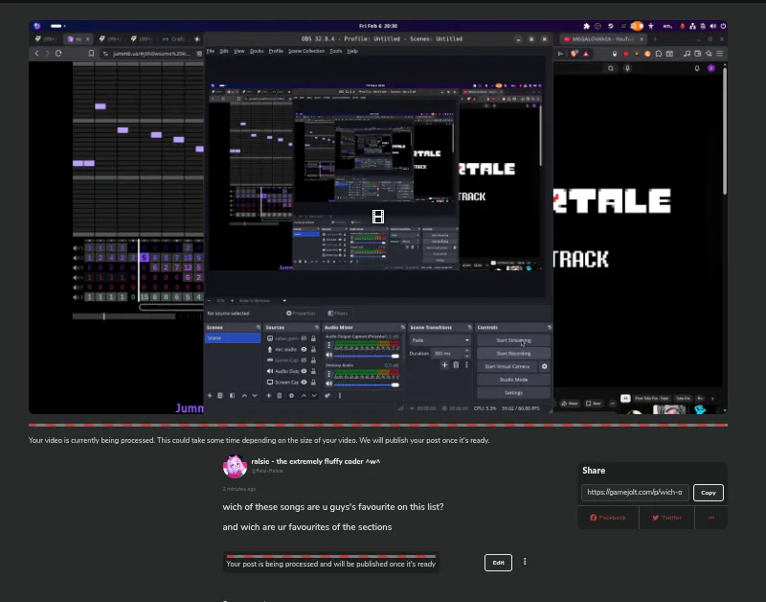The height and width of the screenshot is (602, 766).
Task: Open advanced audio properties link icon
Action: click(327, 395)
